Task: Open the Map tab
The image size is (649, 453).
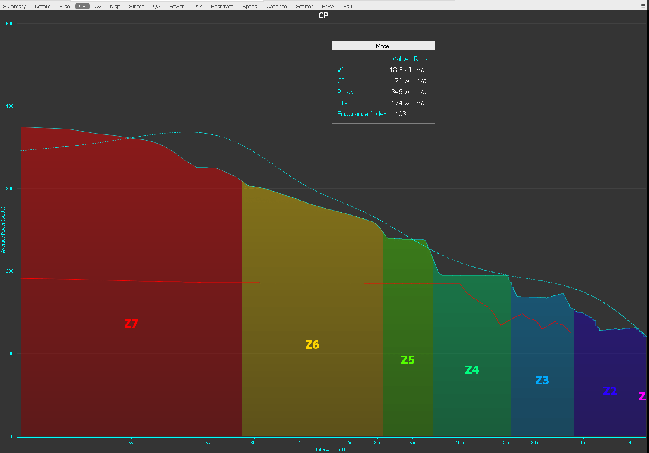Action: (115, 6)
